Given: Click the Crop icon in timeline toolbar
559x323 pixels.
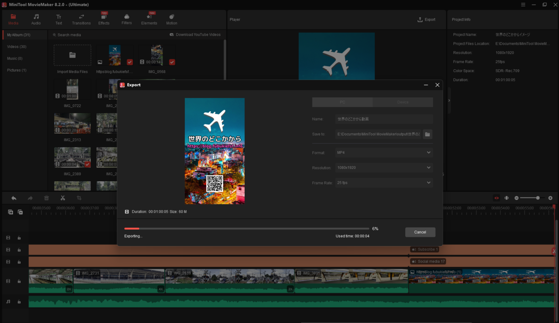Looking at the screenshot, I should tap(79, 198).
